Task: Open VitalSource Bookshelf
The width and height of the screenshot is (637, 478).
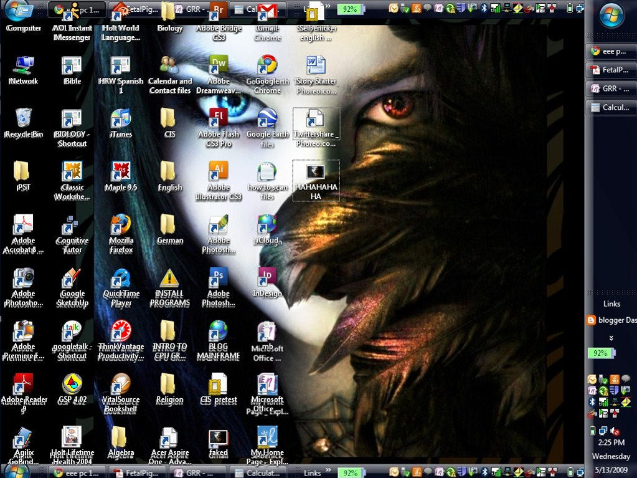Action: (x=121, y=393)
